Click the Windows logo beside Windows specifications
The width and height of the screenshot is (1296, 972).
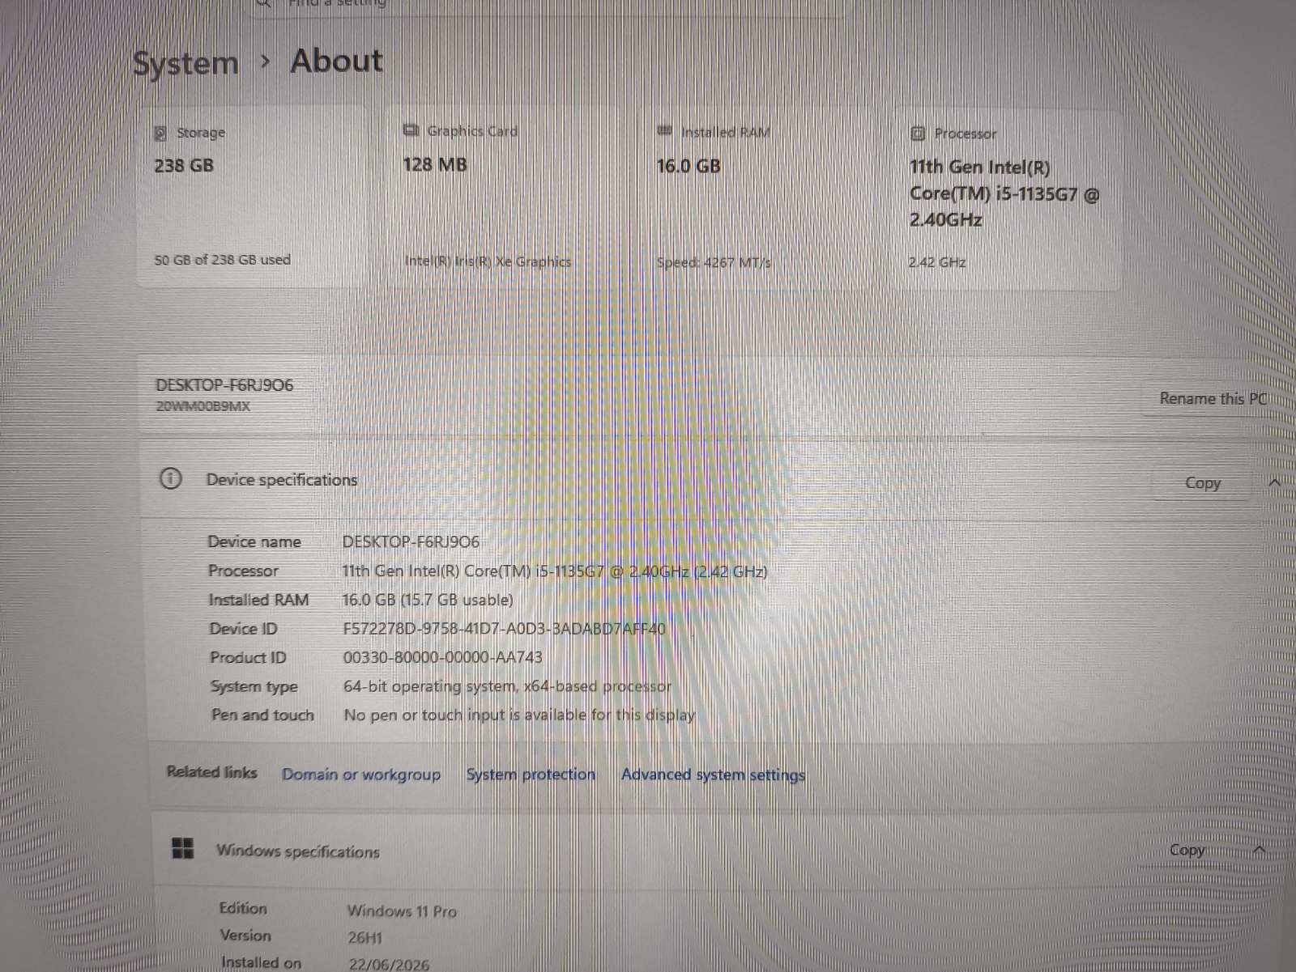tap(183, 848)
